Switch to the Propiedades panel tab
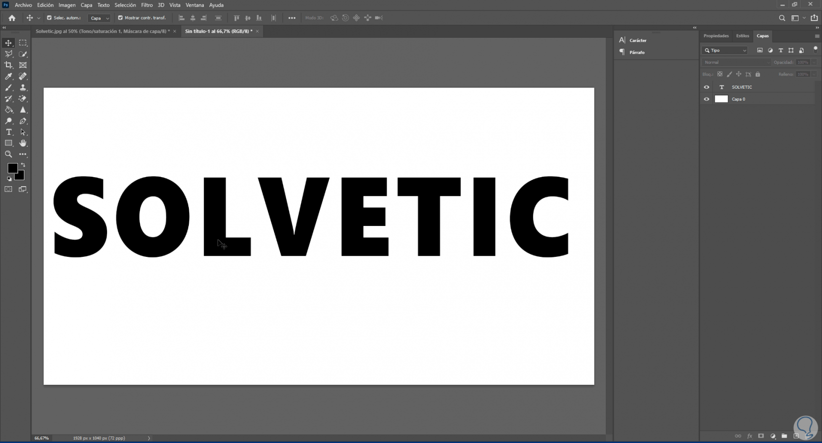 pyautogui.click(x=716, y=36)
